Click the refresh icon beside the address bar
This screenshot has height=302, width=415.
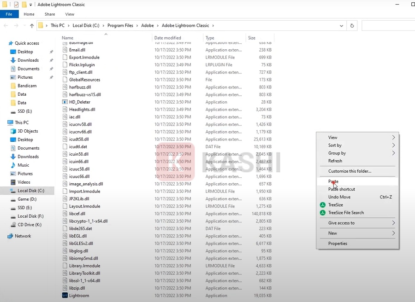[x=351, y=25]
